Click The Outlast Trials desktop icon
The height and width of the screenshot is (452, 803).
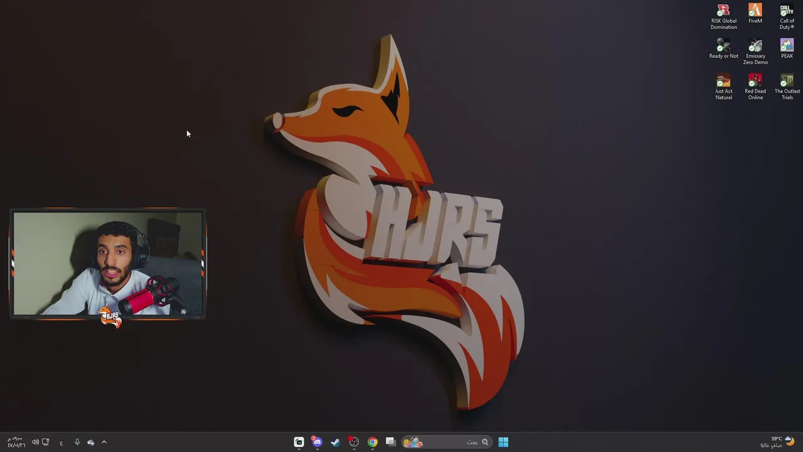[x=787, y=87]
